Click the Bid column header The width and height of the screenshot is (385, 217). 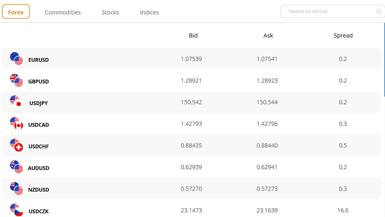point(193,35)
